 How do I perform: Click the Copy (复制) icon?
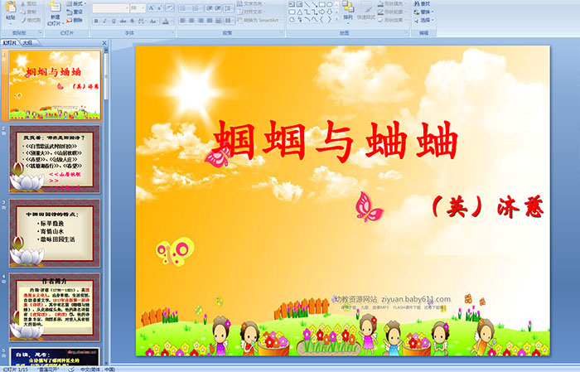coord(23,12)
